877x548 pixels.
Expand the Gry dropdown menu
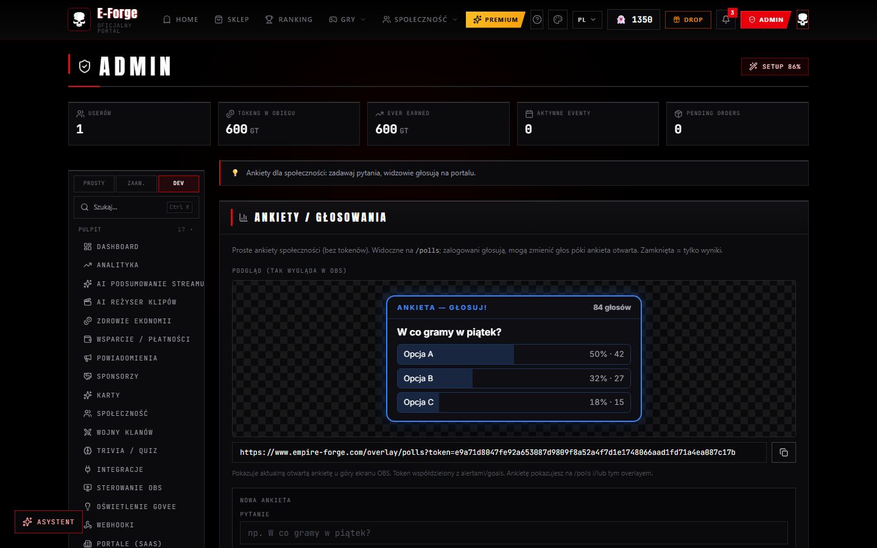pos(347,19)
